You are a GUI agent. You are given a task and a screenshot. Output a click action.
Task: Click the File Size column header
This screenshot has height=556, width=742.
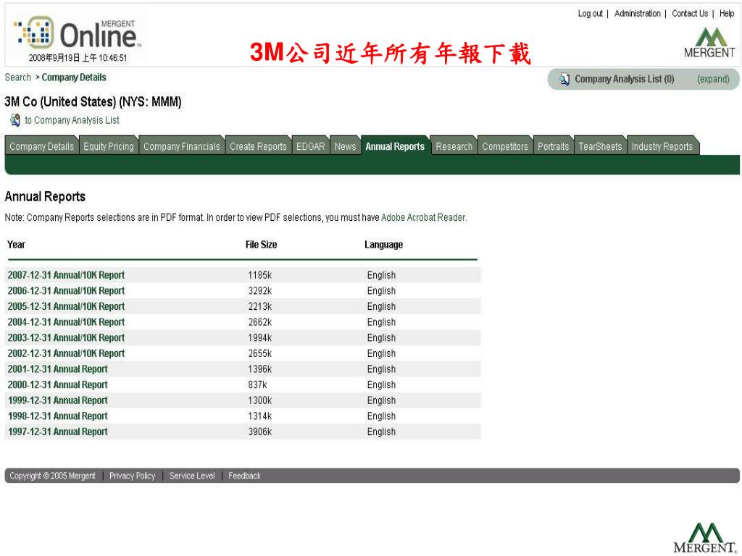(261, 245)
